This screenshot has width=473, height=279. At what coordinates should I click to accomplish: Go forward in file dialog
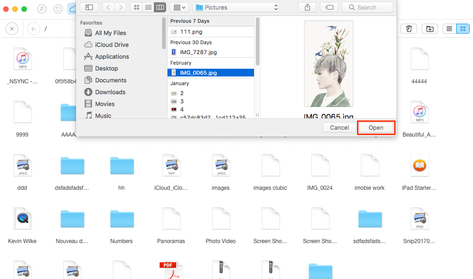(121, 7)
